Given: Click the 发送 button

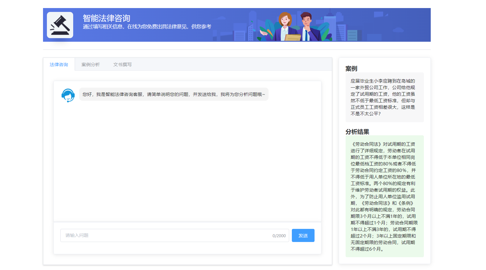Looking at the screenshot, I should [303, 235].
